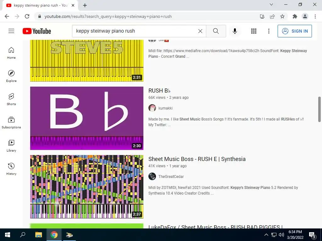322x241 pixels.
Task: Open the Sheet Music Boss RUSH E thumbnail
Action: [x=87, y=187]
